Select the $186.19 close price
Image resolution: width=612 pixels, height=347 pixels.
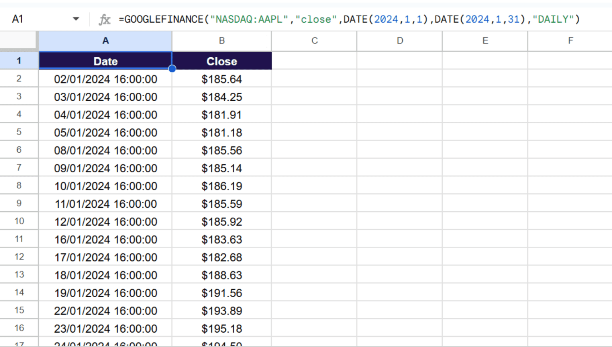tap(222, 186)
